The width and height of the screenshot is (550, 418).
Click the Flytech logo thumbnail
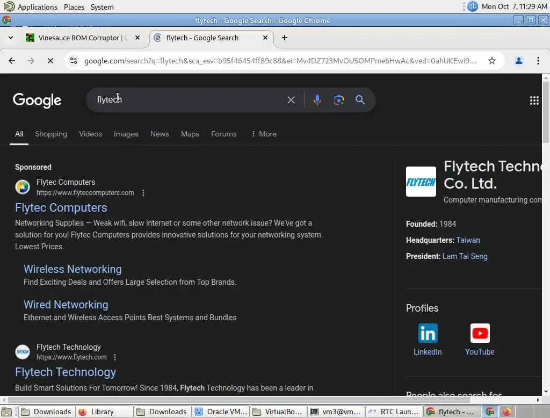pos(421,182)
